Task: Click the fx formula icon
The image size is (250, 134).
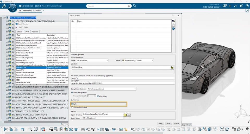Action: click(x=247, y=129)
